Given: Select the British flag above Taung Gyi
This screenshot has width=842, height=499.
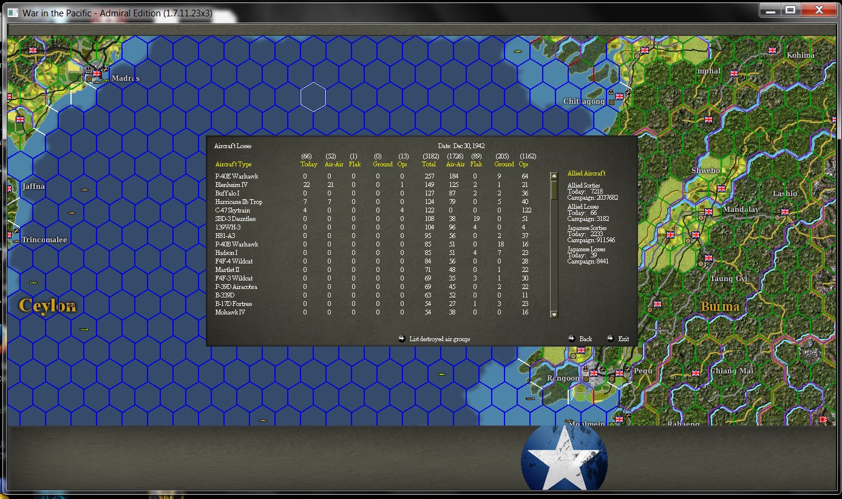Looking at the screenshot, I should [708, 257].
